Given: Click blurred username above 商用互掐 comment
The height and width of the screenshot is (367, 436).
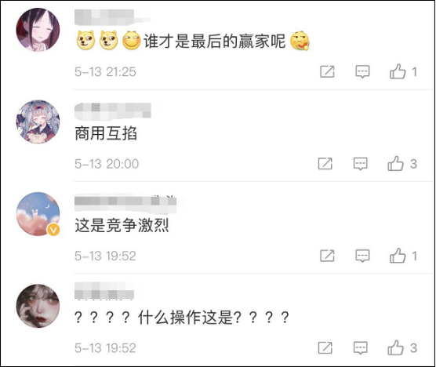Looking at the screenshot, I should tap(113, 111).
